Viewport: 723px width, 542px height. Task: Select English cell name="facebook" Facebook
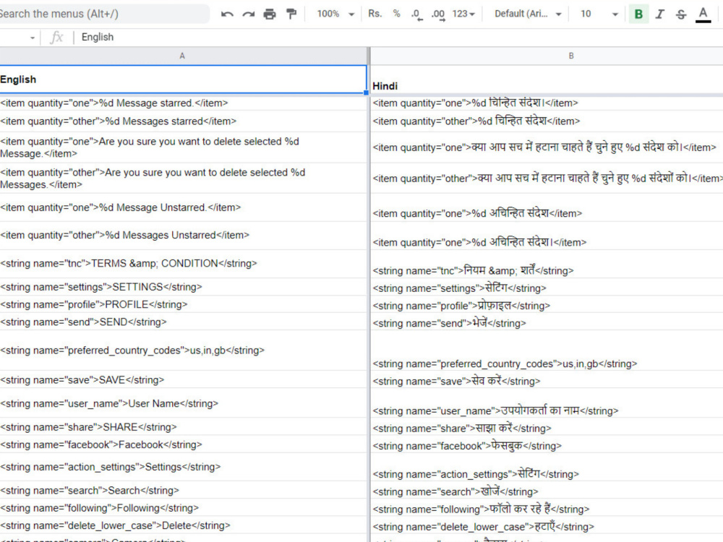[x=183, y=444]
